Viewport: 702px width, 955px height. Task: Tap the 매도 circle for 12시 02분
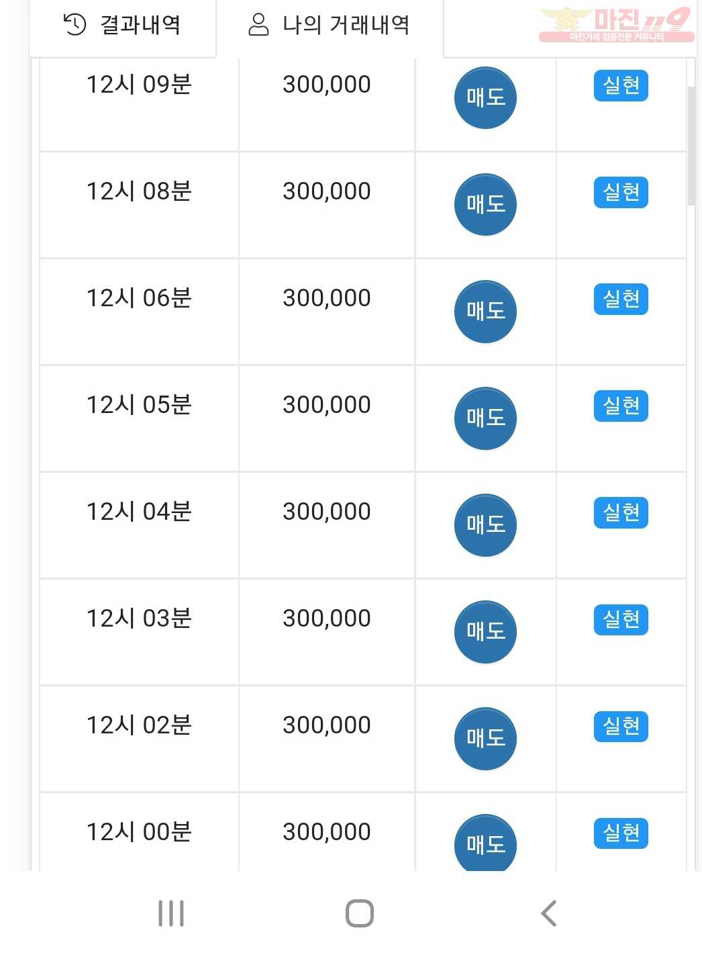point(485,738)
